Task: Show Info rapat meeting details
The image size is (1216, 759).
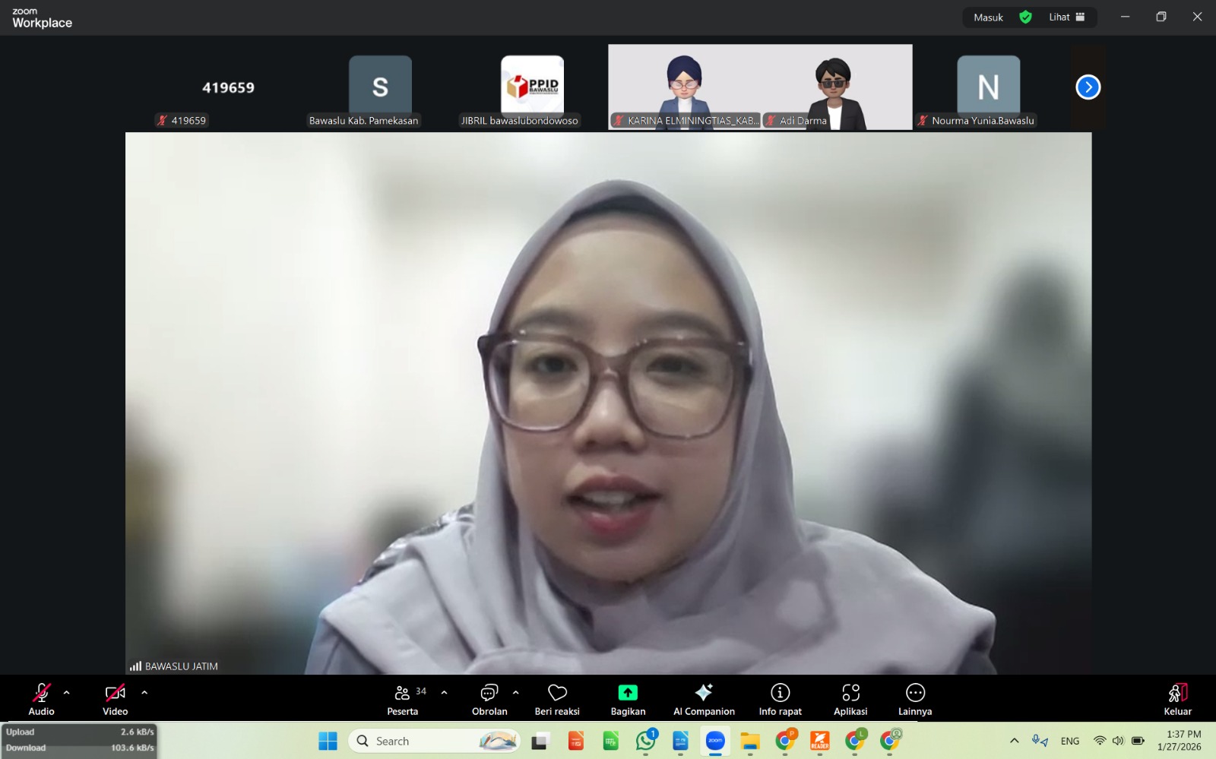Action: pyautogui.click(x=780, y=698)
